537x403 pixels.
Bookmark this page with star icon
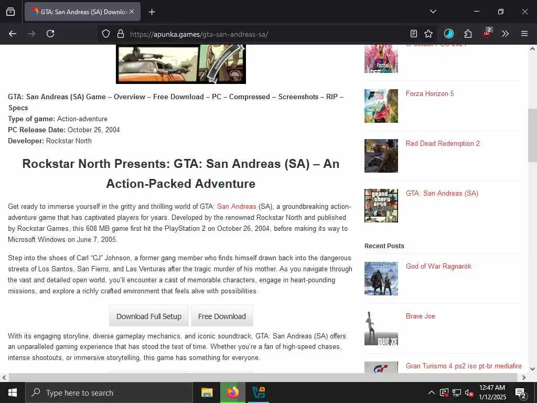tap(428, 34)
